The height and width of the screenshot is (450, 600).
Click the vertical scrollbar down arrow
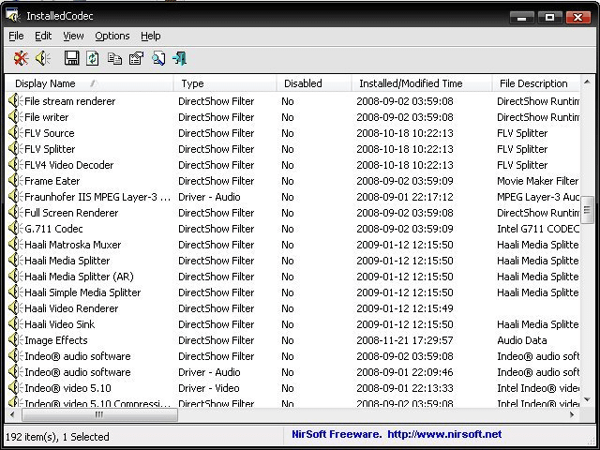[x=587, y=400]
